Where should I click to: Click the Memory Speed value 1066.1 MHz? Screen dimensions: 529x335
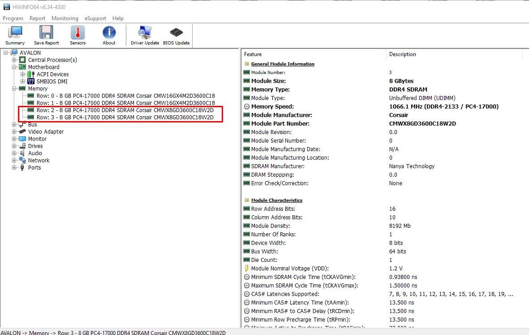[443, 106]
